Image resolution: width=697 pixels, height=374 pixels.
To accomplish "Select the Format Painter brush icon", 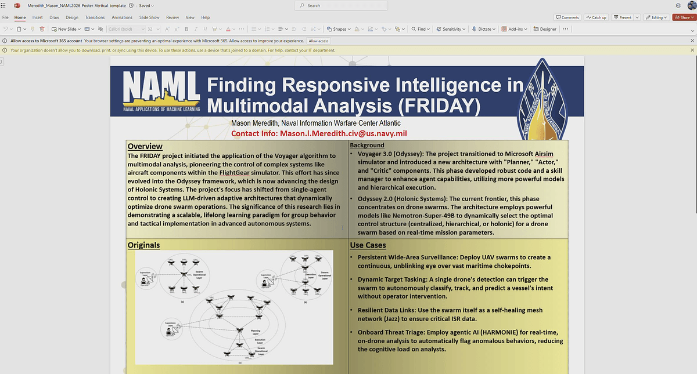I will [34, 28].
